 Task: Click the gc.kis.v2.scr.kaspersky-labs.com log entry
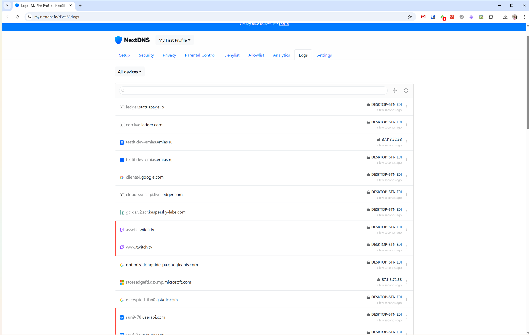[156, 212]
